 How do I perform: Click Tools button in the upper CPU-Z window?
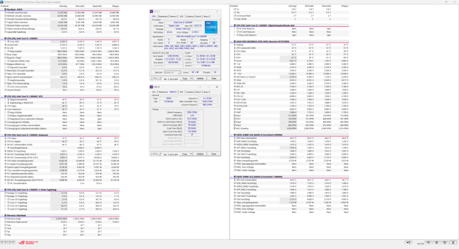click(x=185, y=79)
